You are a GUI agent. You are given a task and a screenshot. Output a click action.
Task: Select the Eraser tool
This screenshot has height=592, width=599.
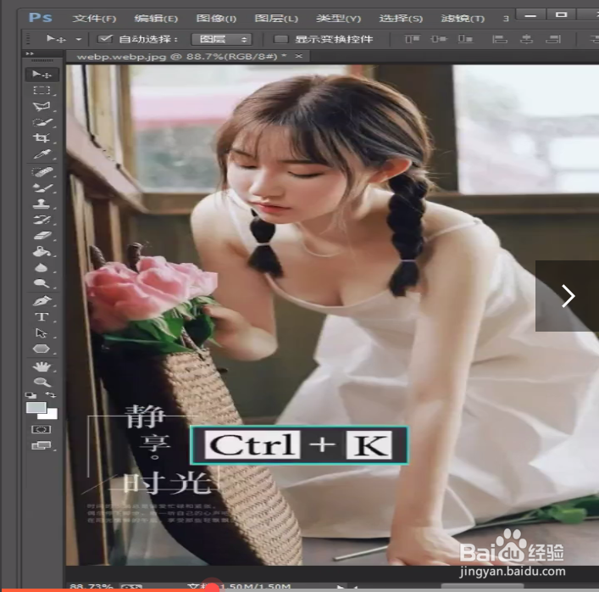tap(42, 236)
